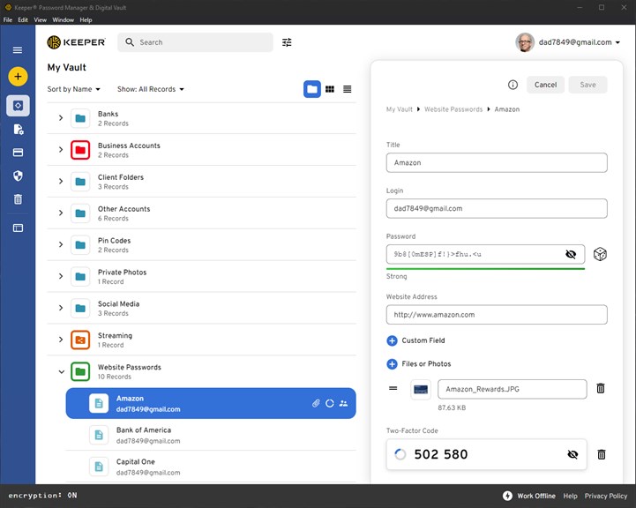This screenshot has height=508, width=636.
Task: Click the yellow Create New plus button
Action: point(18,76)
